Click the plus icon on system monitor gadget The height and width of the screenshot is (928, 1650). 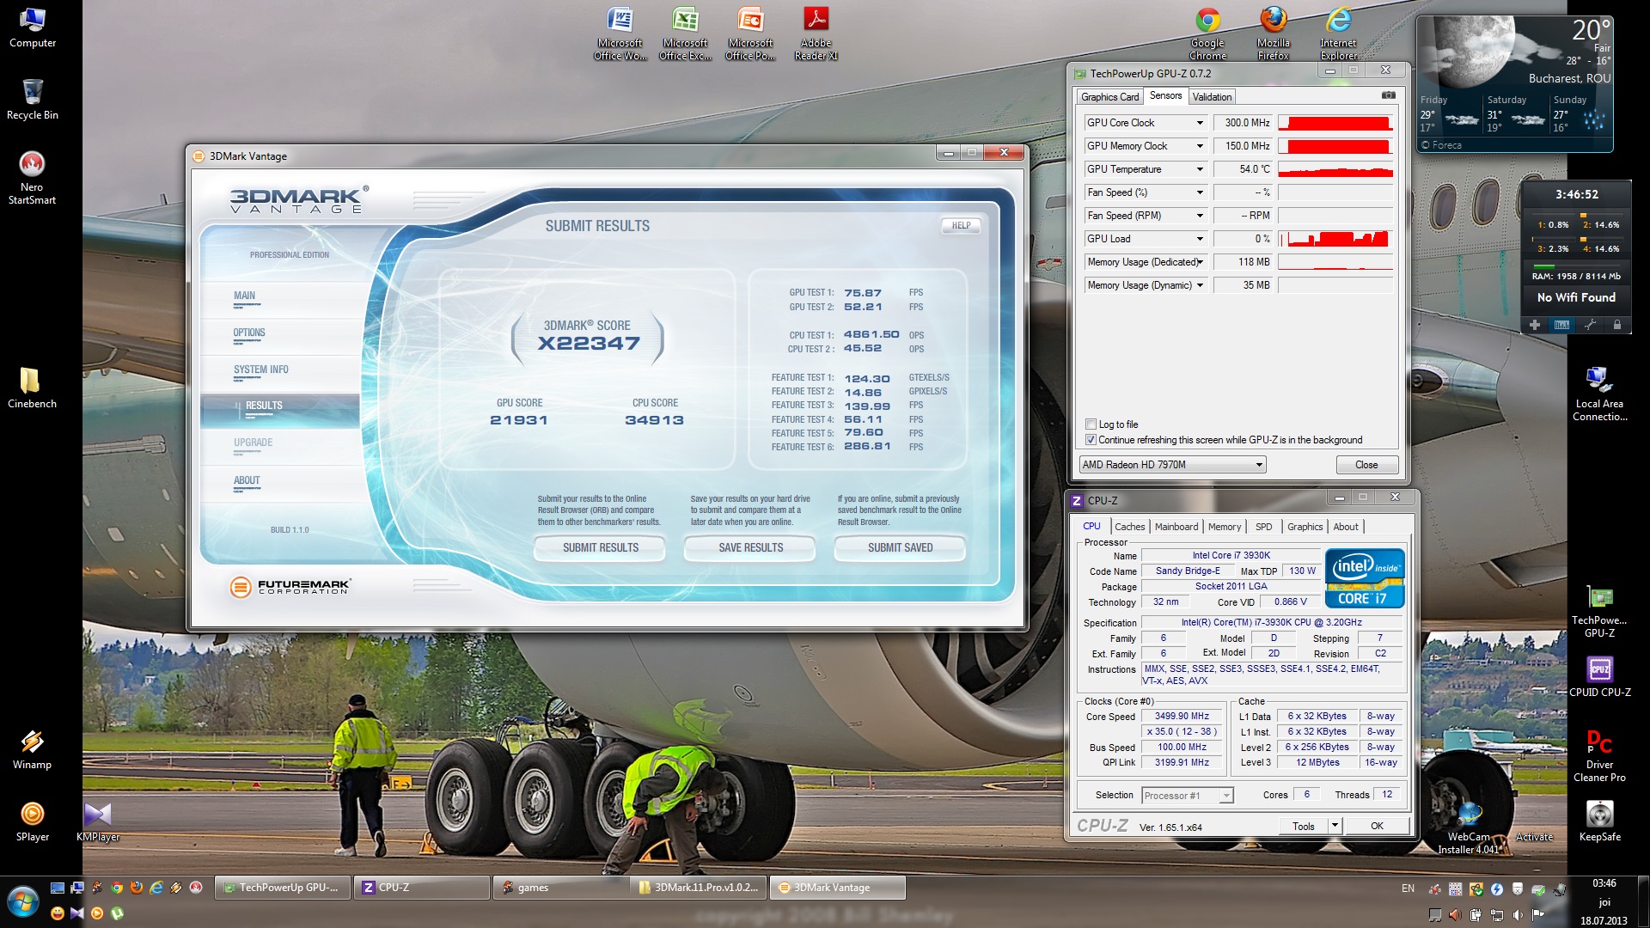(x=1534, y=325)
